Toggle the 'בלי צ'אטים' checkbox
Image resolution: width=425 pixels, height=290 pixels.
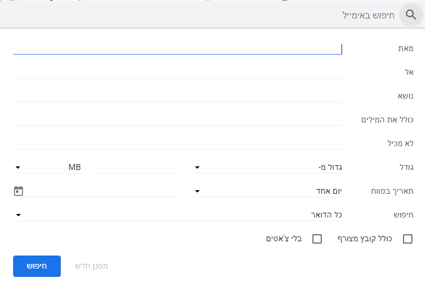pyautogui.click(x=317, y=239)
